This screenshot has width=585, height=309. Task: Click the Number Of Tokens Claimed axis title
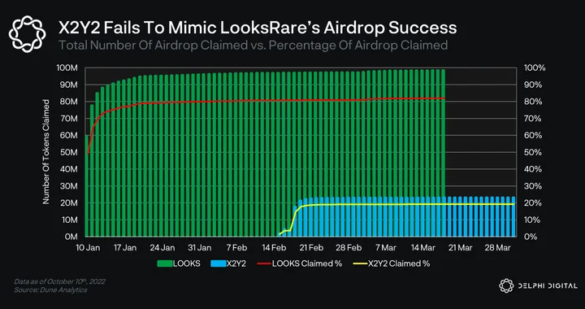point(46,151)
